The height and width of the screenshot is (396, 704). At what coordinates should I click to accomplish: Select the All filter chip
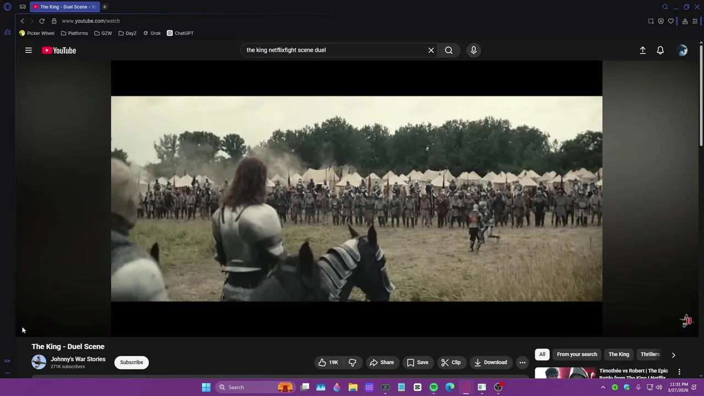[542, 354]
